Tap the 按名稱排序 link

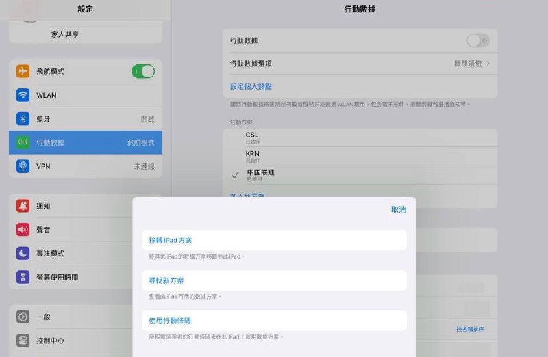click(470, 329)
